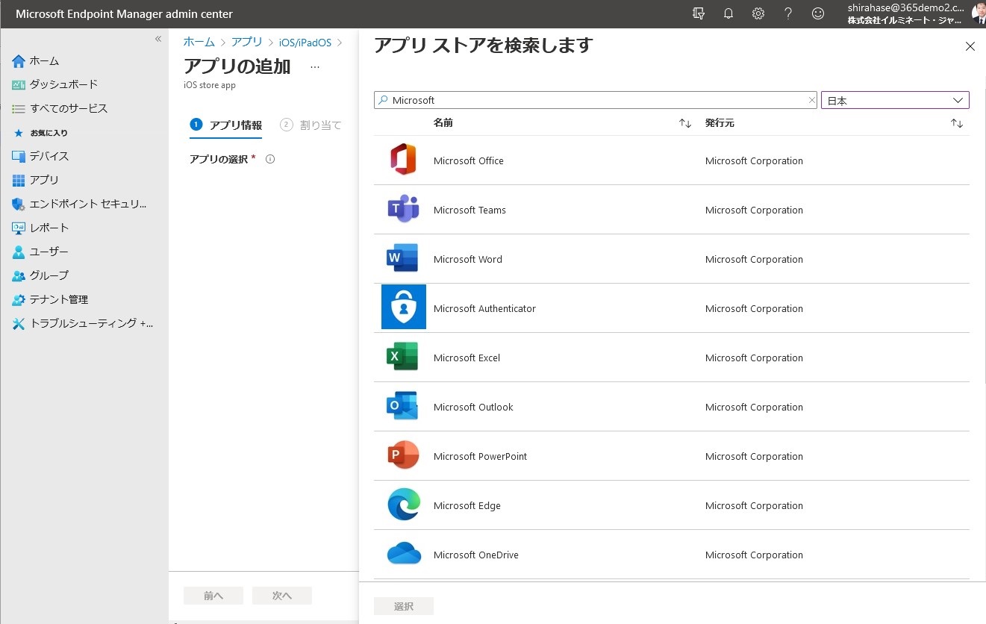This screenshot has height=624, width=986.
Task: Select the Microsoft Authenticator row name
Action: tap(484, 308)
